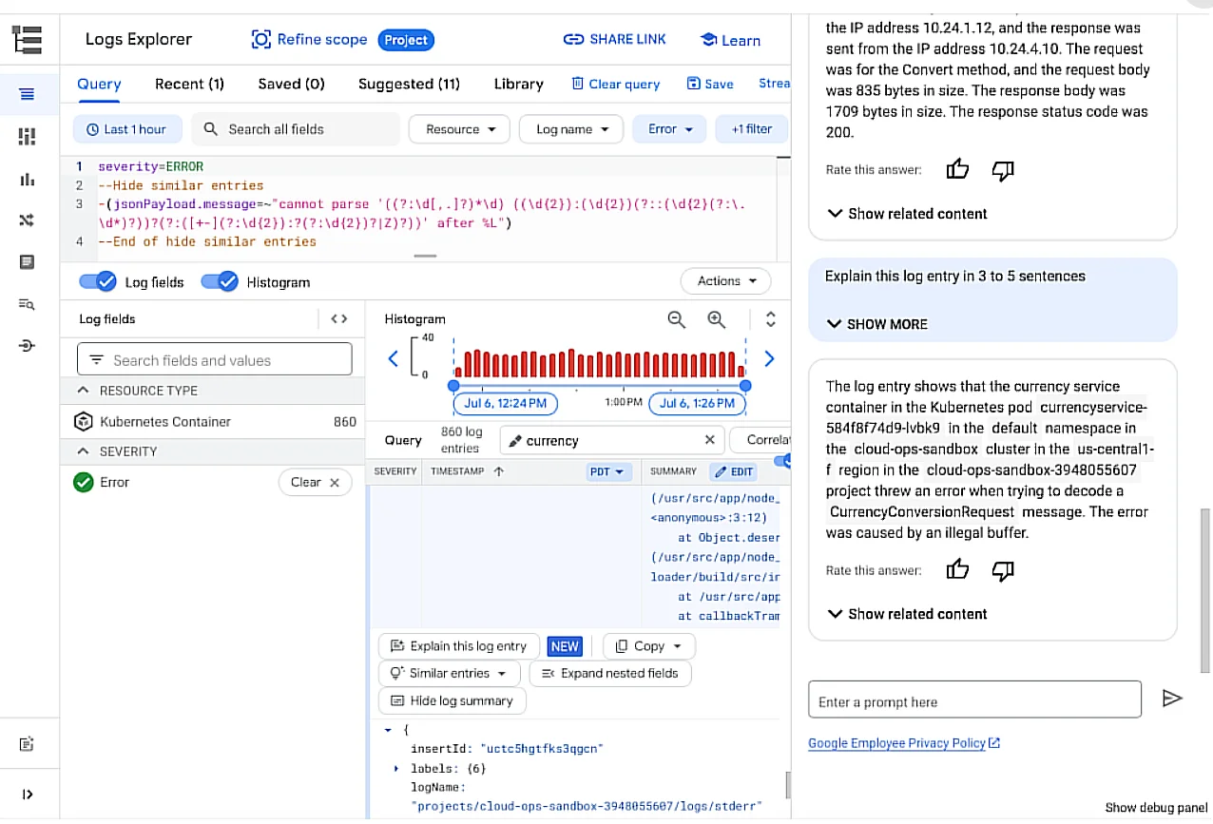Toggle the Log fields switch
1213x824 pixels.
click(x=97, y=282)
